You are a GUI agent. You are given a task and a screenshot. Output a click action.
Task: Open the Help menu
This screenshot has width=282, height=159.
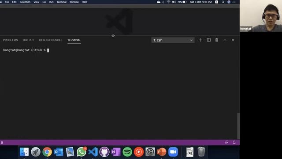[85, 2]
